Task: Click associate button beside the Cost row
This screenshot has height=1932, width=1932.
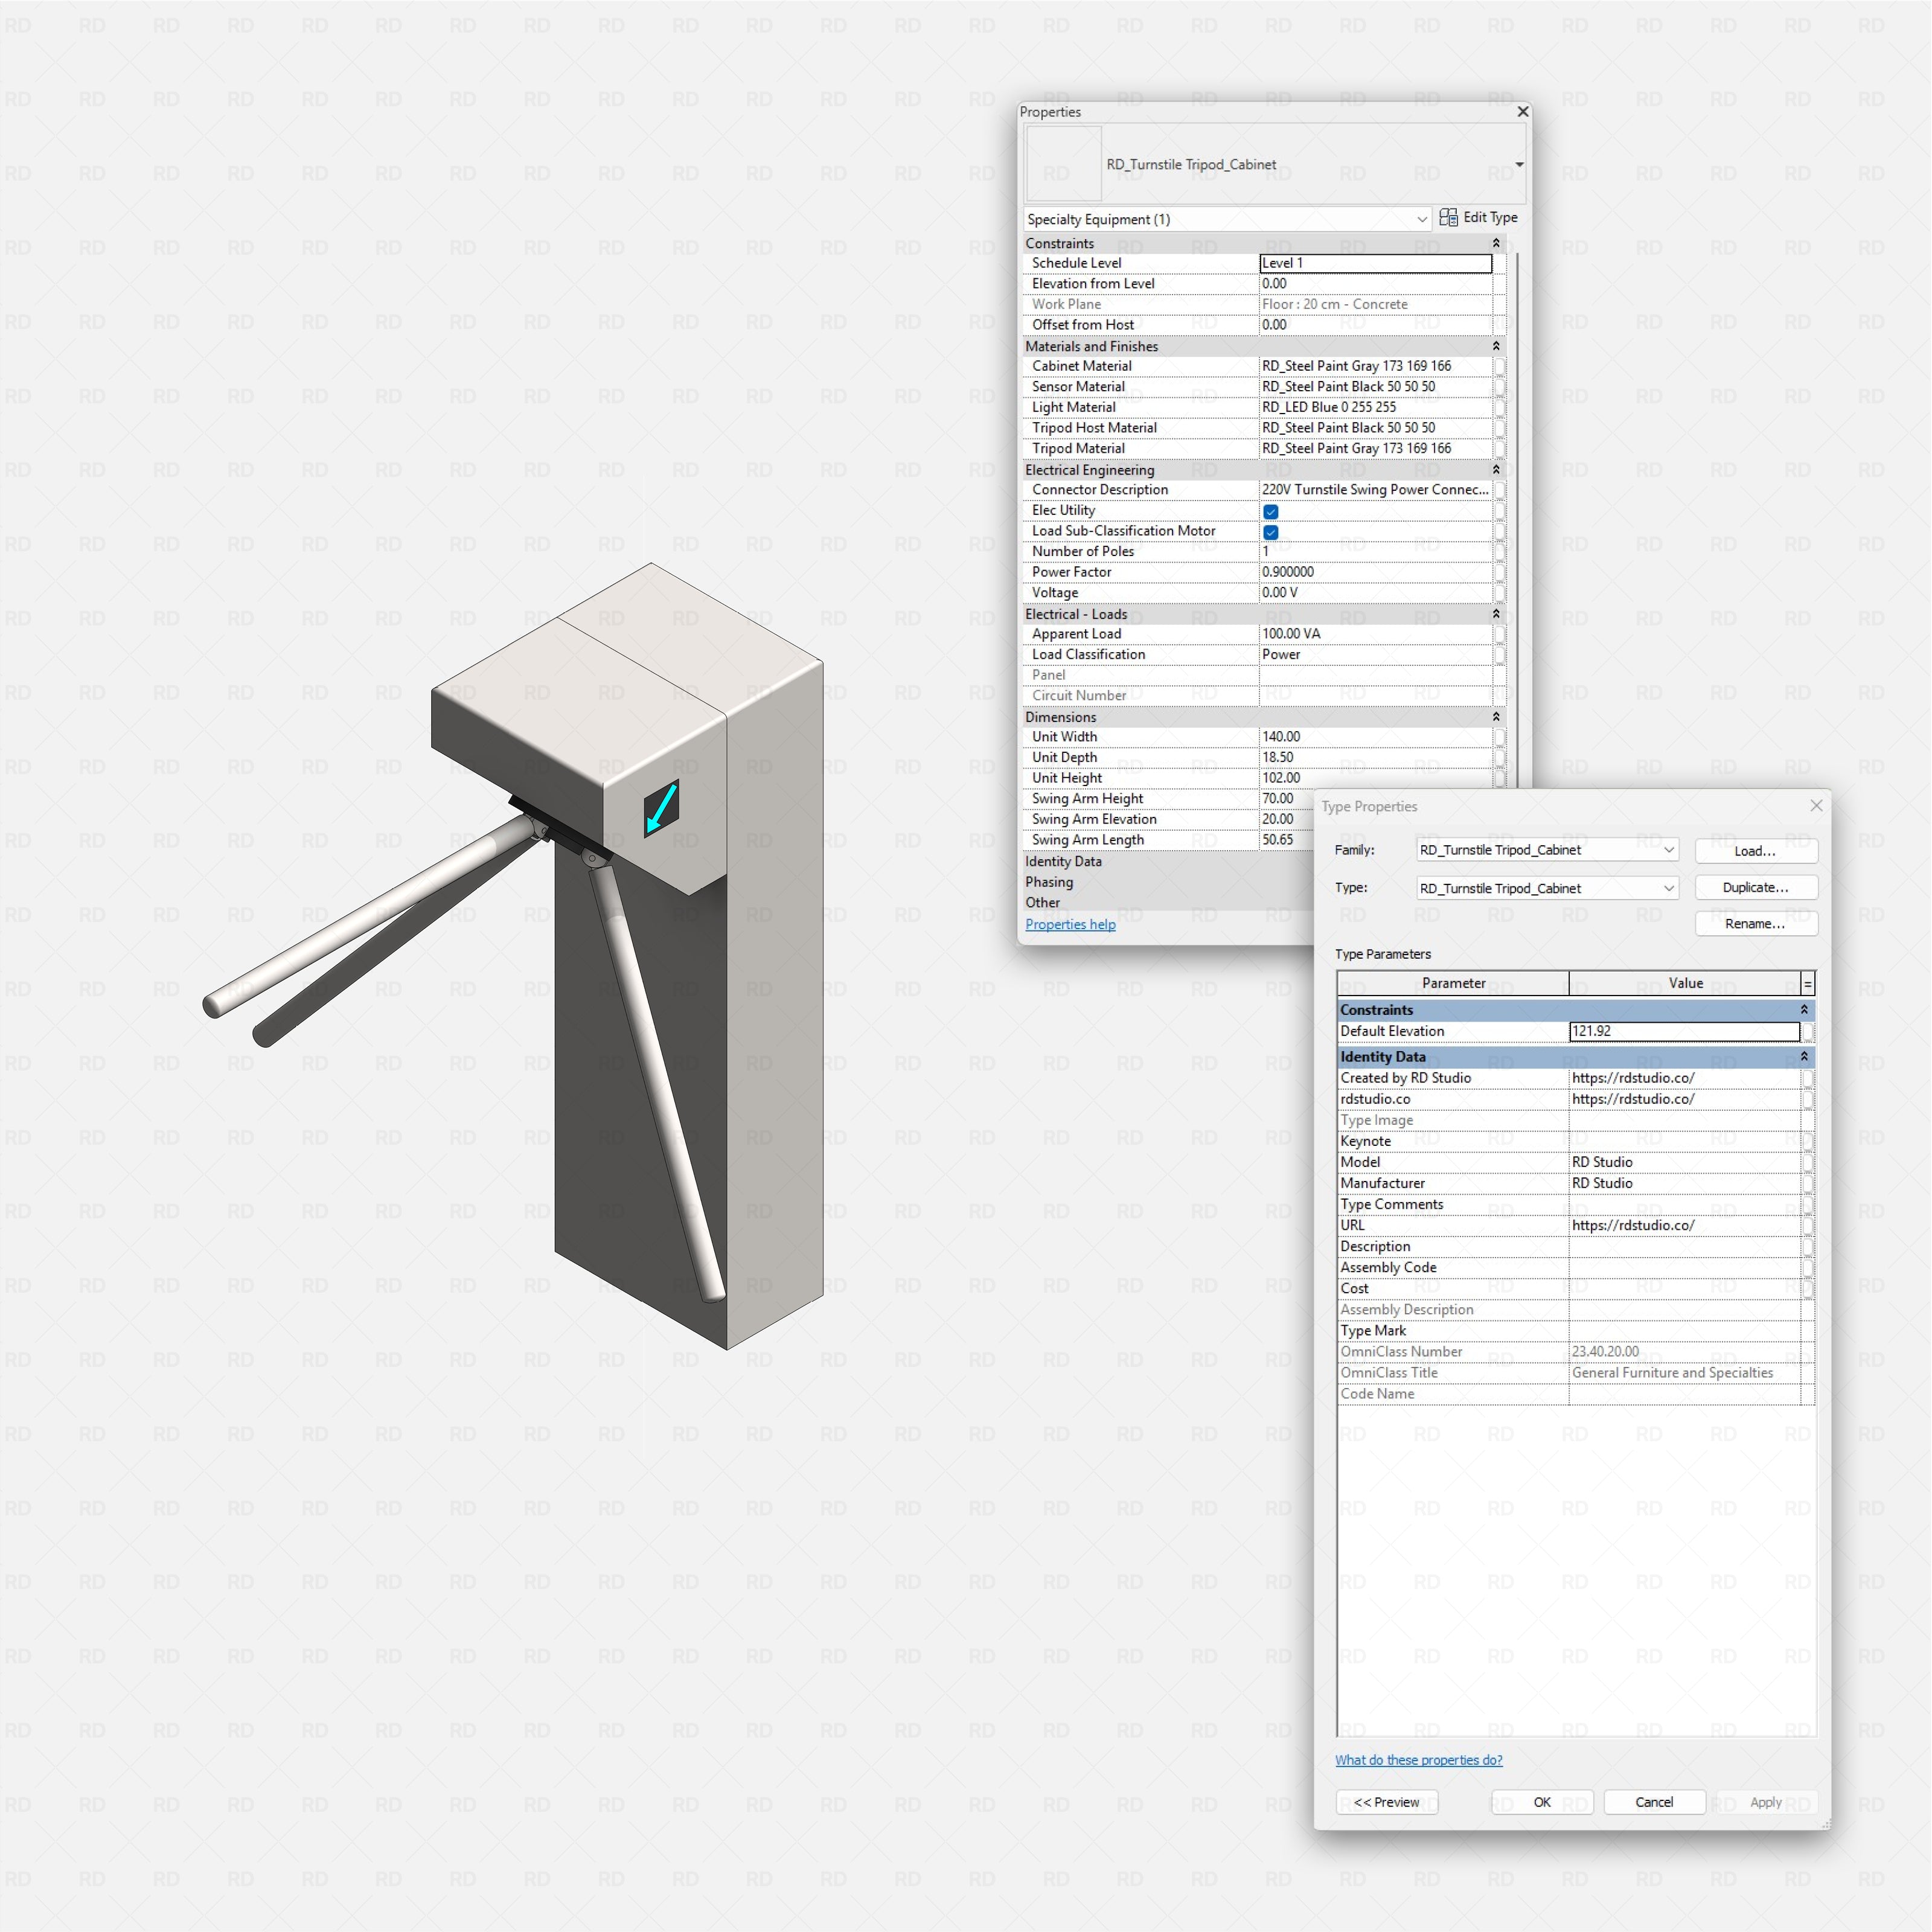Action: [1807, 1288]
